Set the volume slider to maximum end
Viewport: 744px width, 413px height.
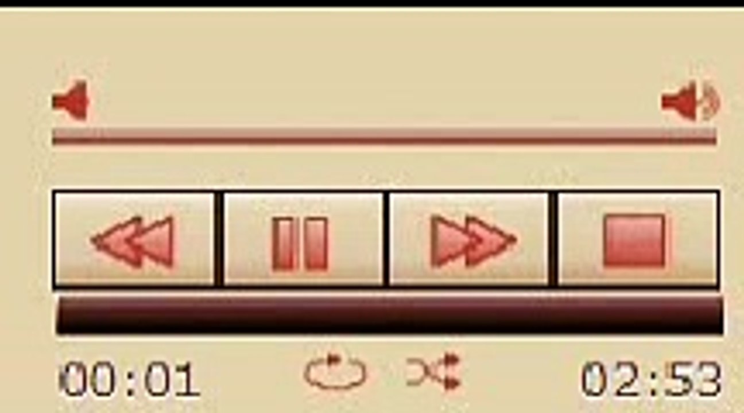click(x=715, y=137)
